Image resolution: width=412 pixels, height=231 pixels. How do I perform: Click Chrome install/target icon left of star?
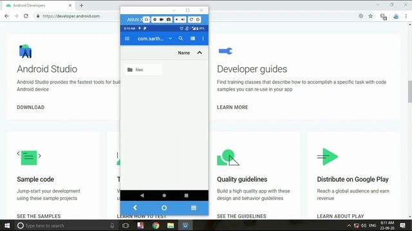(x=360, y=16)
